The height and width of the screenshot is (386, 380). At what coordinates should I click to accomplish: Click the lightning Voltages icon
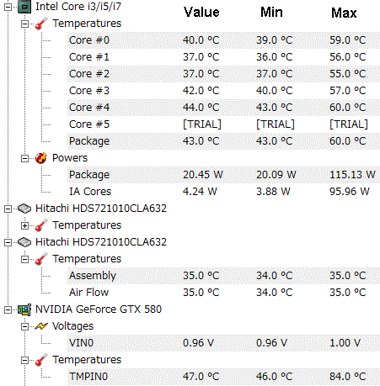pos(41,326)
